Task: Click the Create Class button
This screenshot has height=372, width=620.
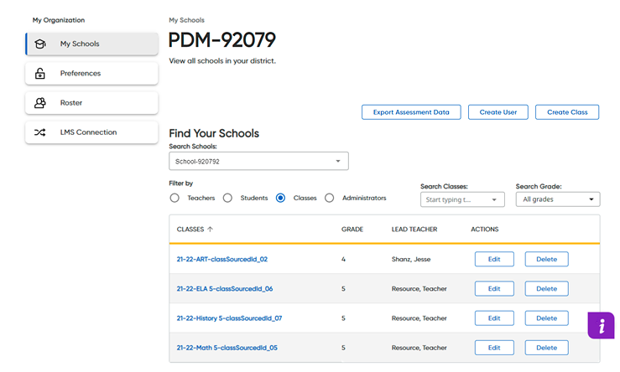Action: pos(567,112)
